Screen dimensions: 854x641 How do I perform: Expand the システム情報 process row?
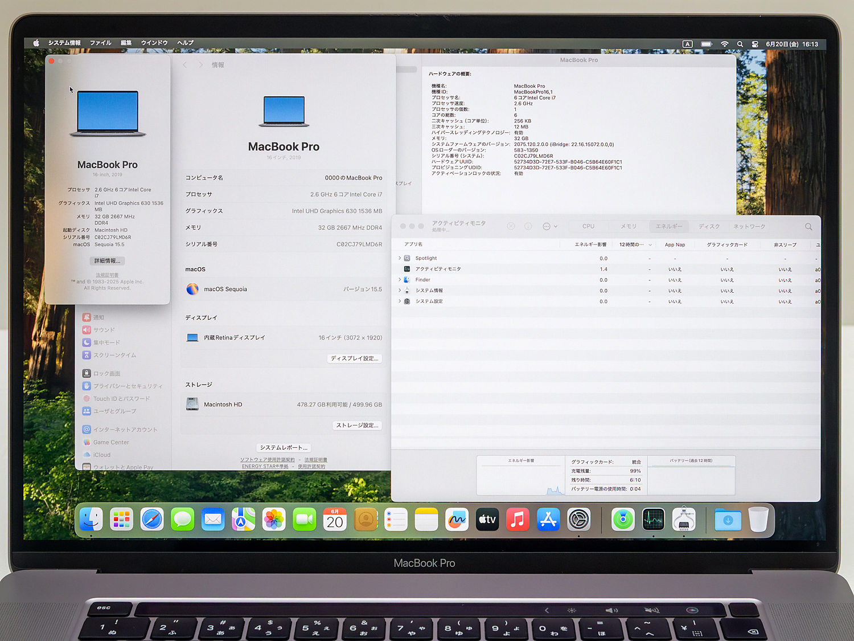click(x=400, y=291)
